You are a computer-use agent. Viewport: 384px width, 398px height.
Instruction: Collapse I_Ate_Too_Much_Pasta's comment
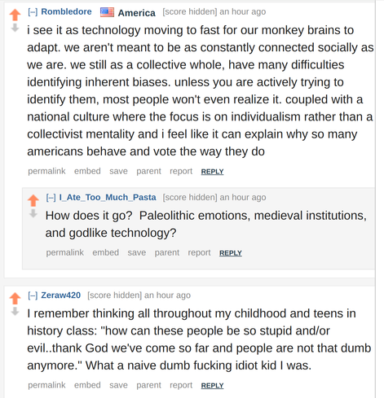coord(51,197)
